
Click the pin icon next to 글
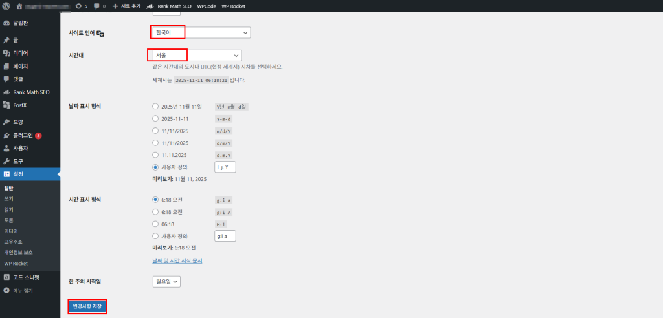[x=6, y=40]
